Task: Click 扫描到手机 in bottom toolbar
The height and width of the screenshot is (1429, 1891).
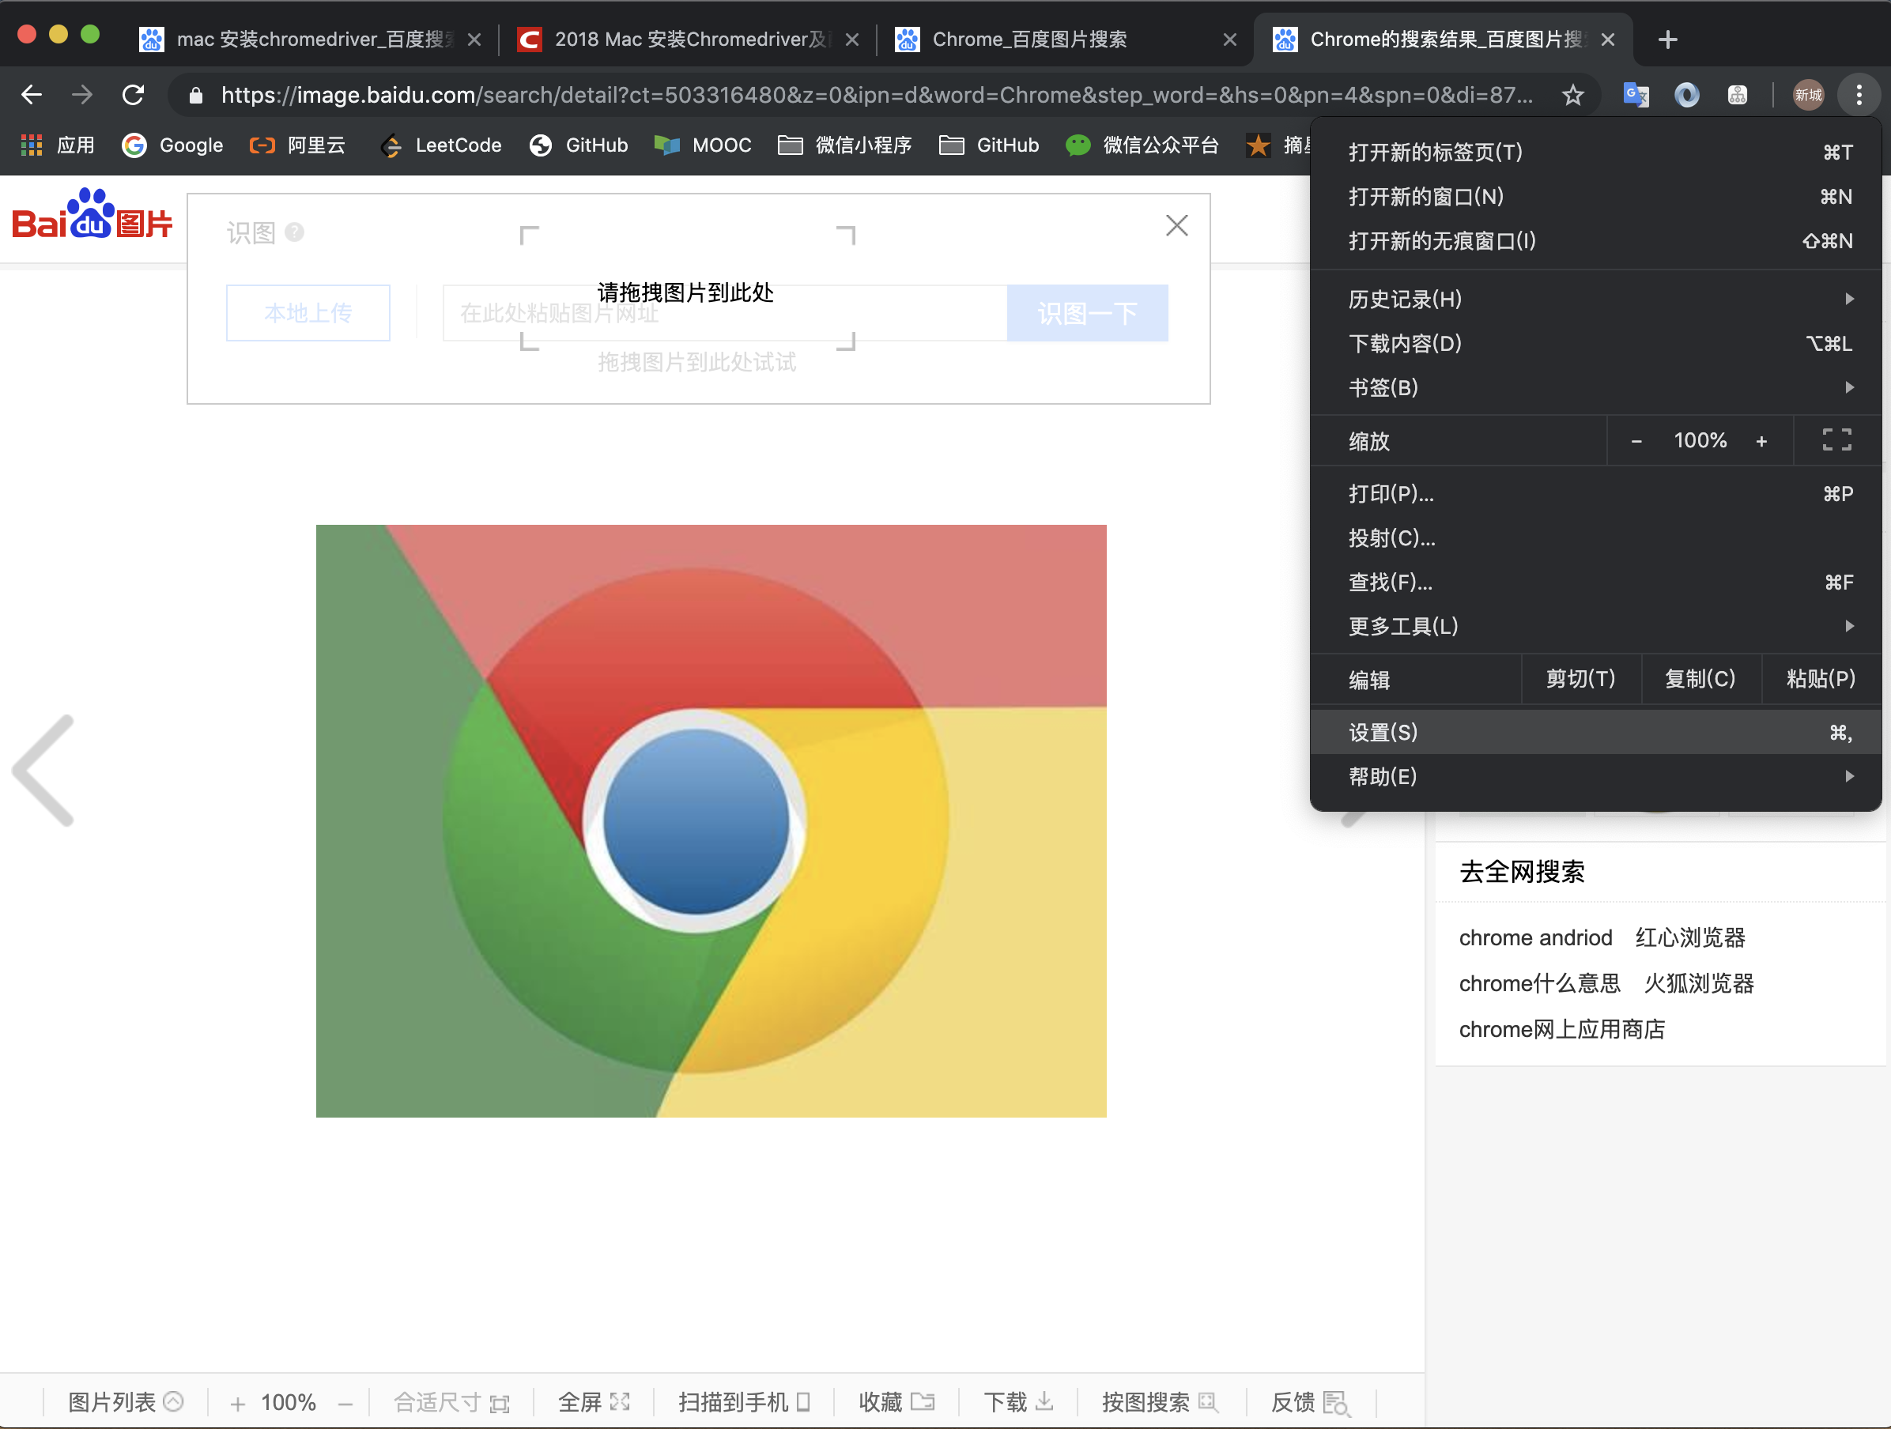Action: (744, 1402)
